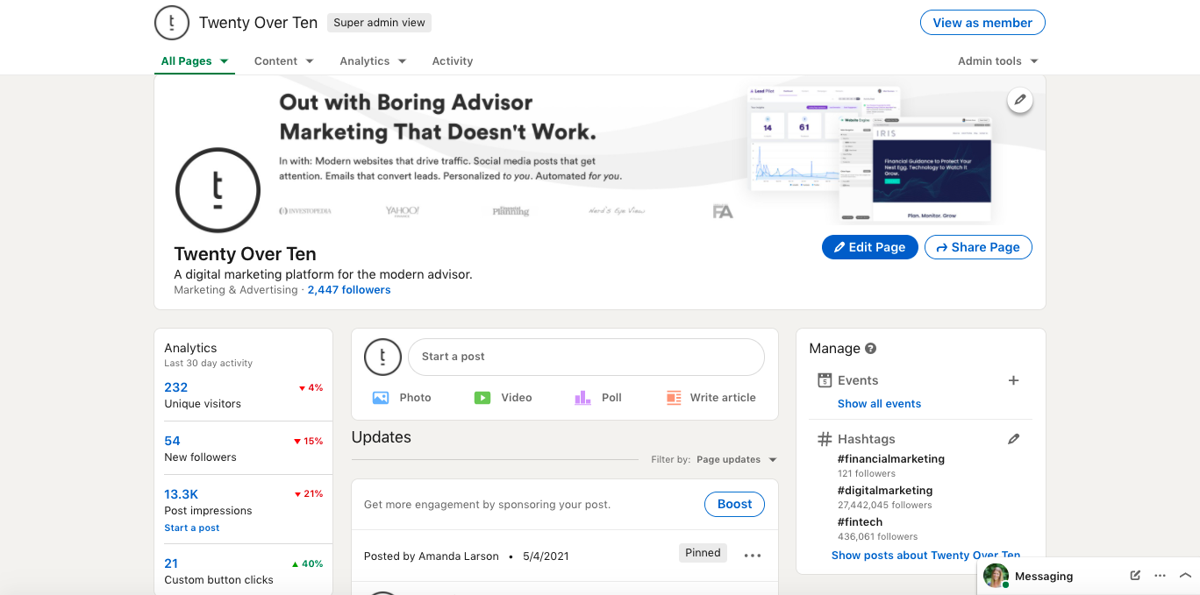Click the Write article icon
This screenshot has height=595, width=1200.
pos(674,397)
